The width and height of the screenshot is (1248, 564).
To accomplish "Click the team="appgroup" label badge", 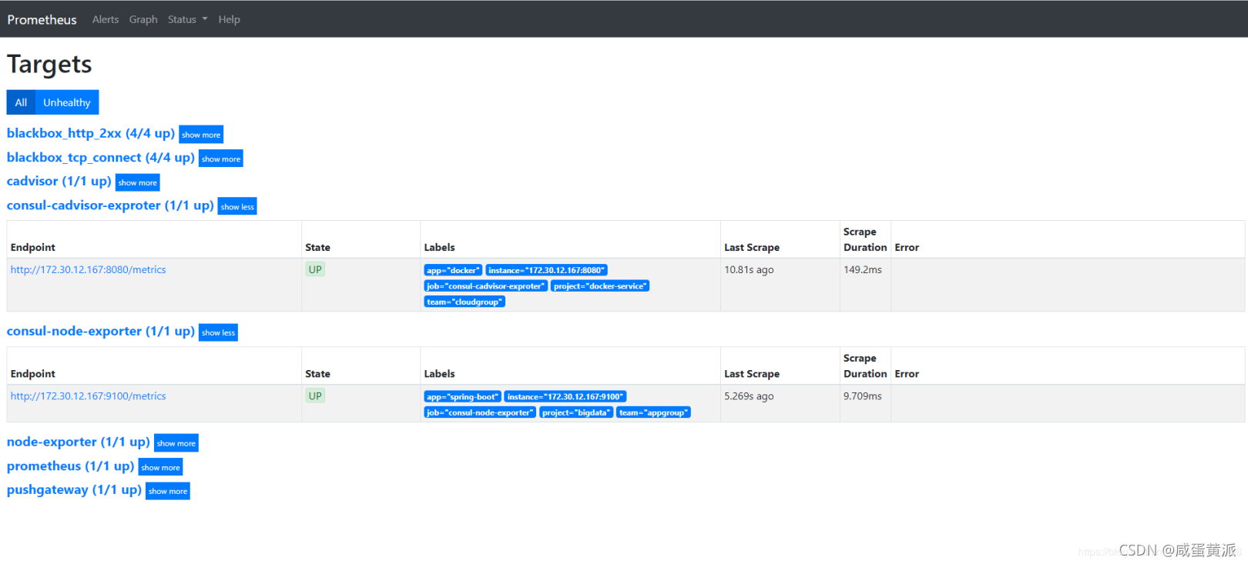I will [653, 412].
